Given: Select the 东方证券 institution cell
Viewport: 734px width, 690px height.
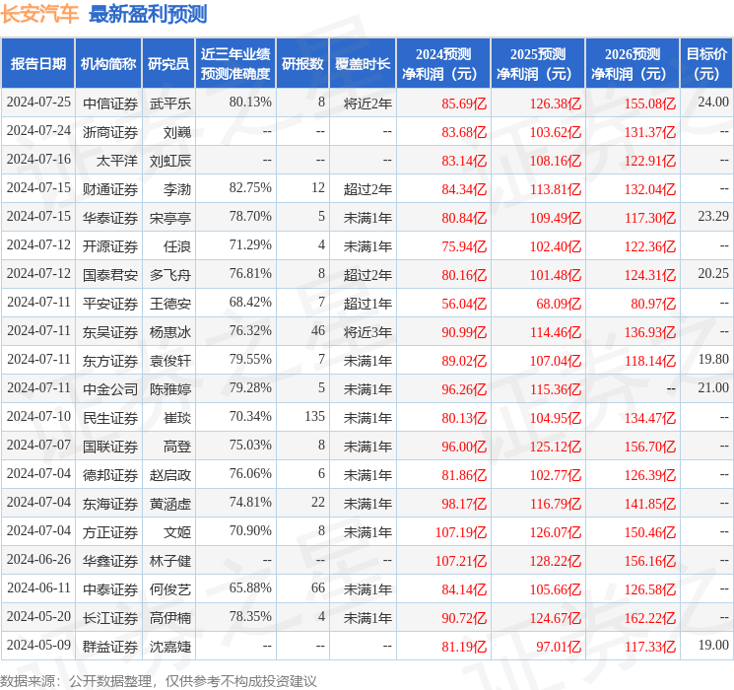Looking at the screenshot, I should [x=110, y=361].
